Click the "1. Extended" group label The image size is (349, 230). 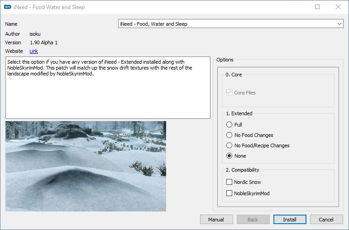(239, 113)
